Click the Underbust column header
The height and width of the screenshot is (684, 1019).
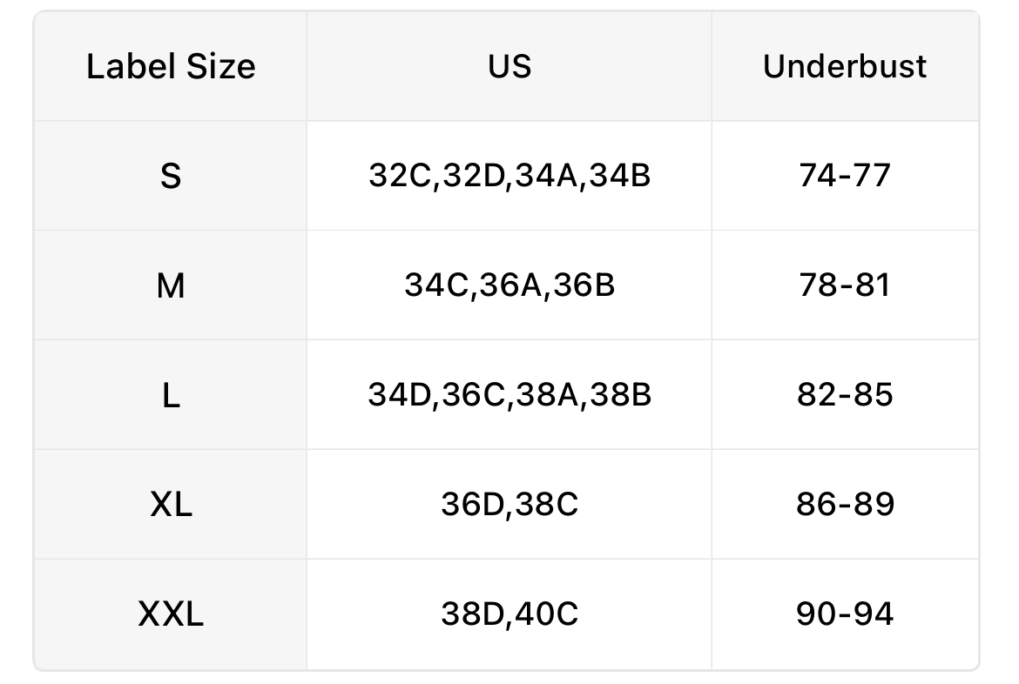click(845, 67)
